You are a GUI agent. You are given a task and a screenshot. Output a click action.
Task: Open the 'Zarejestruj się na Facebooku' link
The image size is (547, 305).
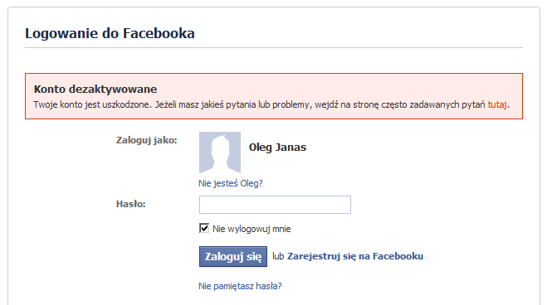[355, 256]
